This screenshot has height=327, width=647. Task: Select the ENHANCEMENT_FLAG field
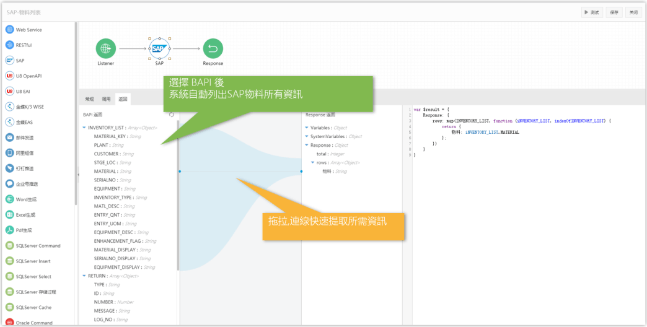pyautogui.click(x=125, y=241)
